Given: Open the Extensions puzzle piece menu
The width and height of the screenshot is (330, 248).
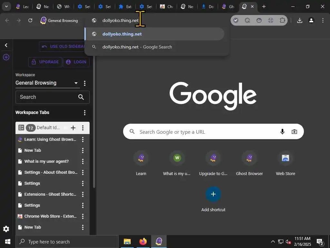Looking at the screenshot, I should [x=282, y=20].
